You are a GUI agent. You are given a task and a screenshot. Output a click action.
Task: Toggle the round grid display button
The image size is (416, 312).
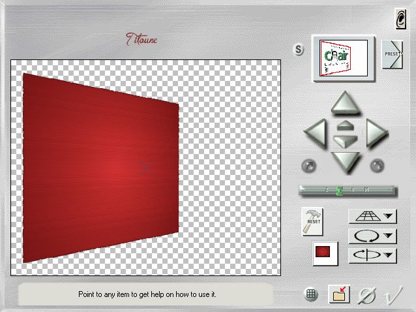(311, 294)
